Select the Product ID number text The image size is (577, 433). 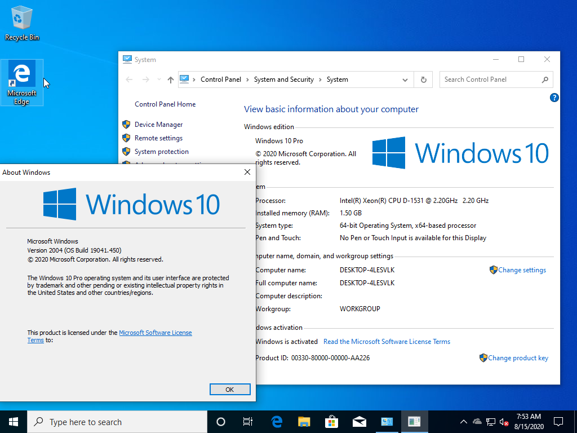(330, 358)
